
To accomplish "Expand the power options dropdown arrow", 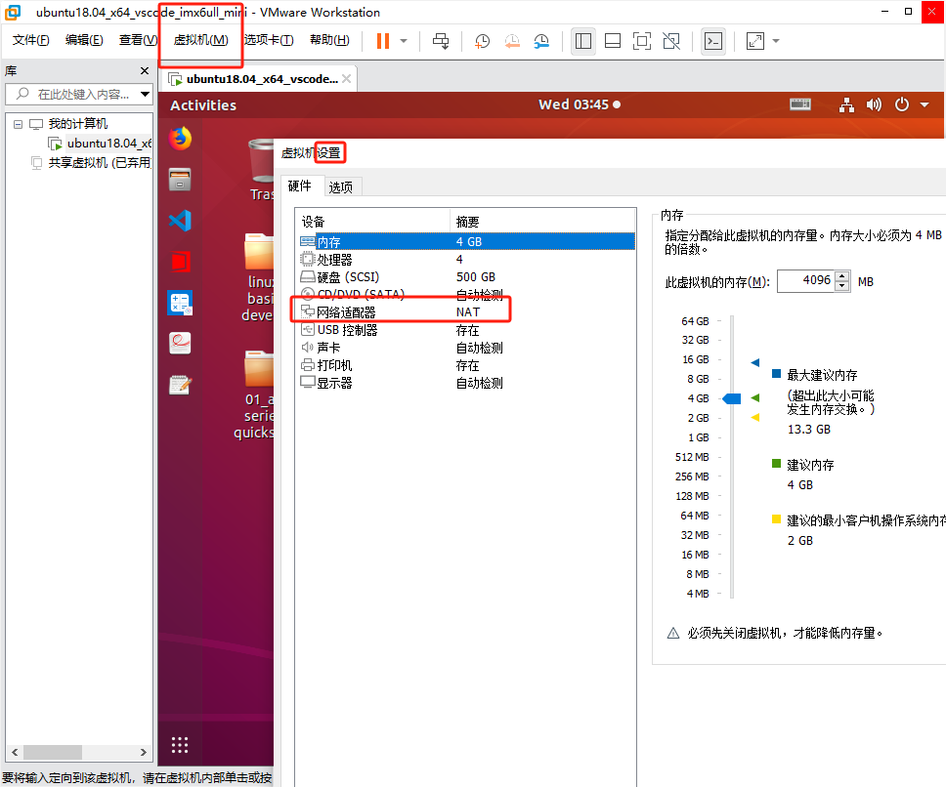I will 404,41.
